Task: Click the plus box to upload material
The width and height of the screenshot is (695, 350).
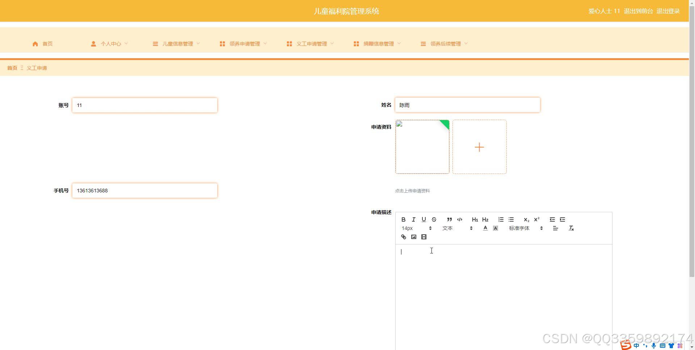Action: (479, 147)
